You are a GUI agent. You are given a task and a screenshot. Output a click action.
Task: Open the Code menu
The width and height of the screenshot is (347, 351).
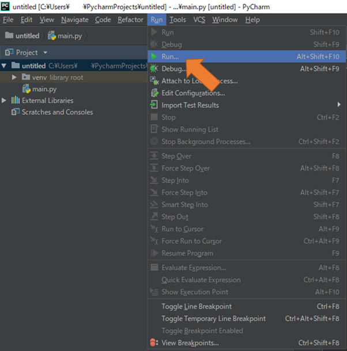103,20
